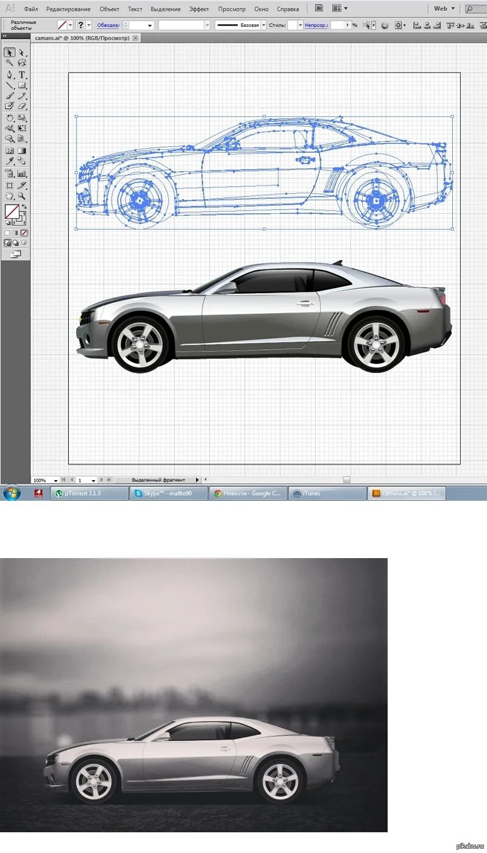Screen dimensions: 487x853
Task: Select the Gradient tool
Action: coord(22,150)
